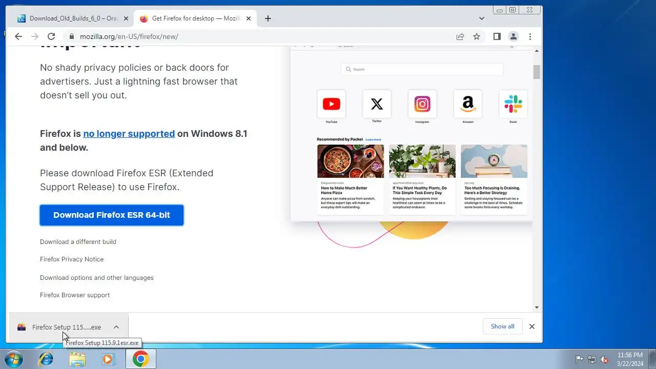
Task: Click the Slack shortcut icon
Action: click(x=513, y=104)
